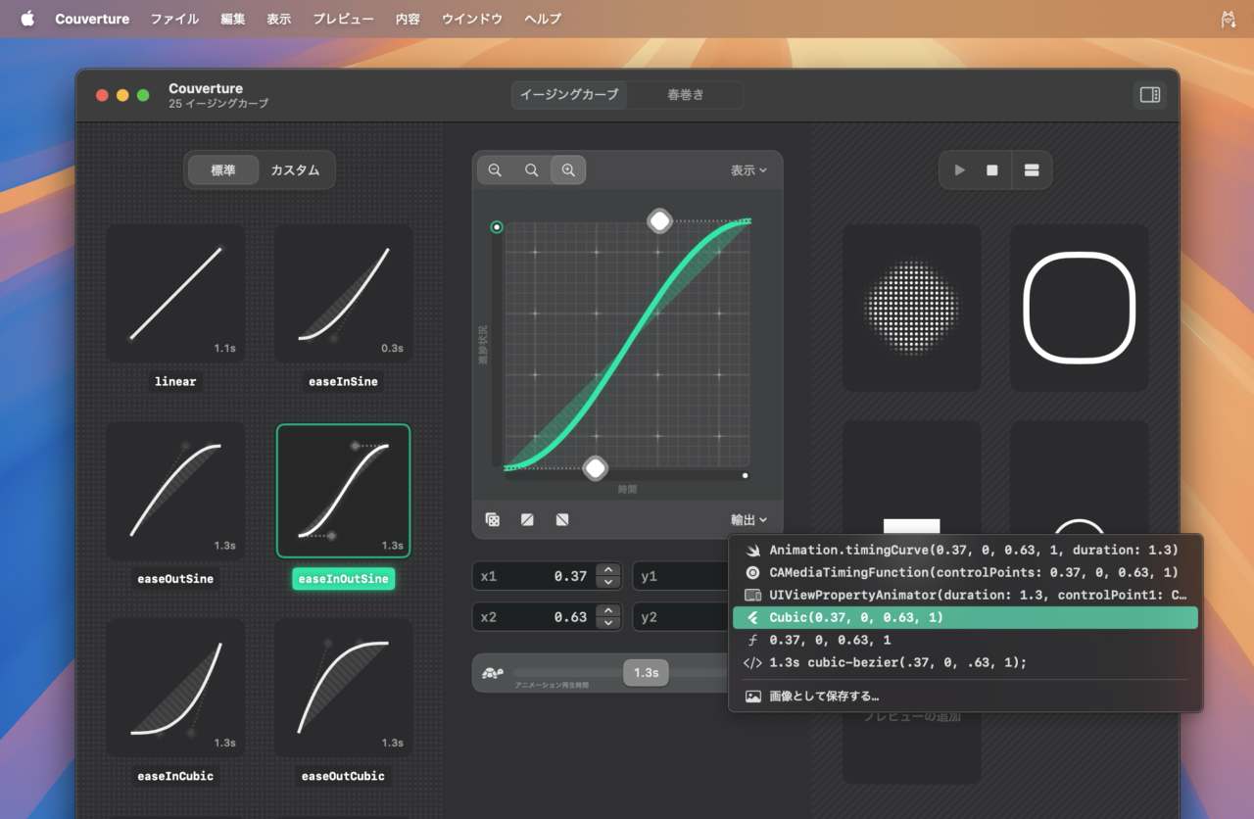Play the animation preview
1254x819 pixels.
(959, 170)
